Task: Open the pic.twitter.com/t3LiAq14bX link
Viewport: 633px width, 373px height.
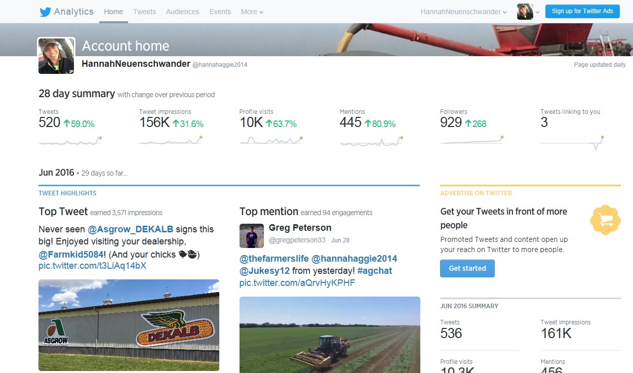Action: coord(92,266)
